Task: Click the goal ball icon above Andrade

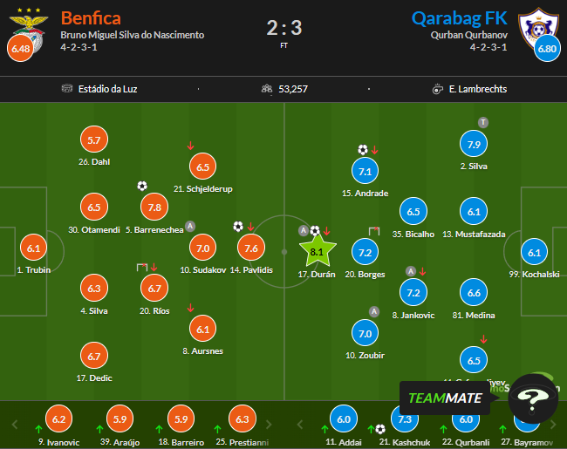Action: (x=362, y=150)
